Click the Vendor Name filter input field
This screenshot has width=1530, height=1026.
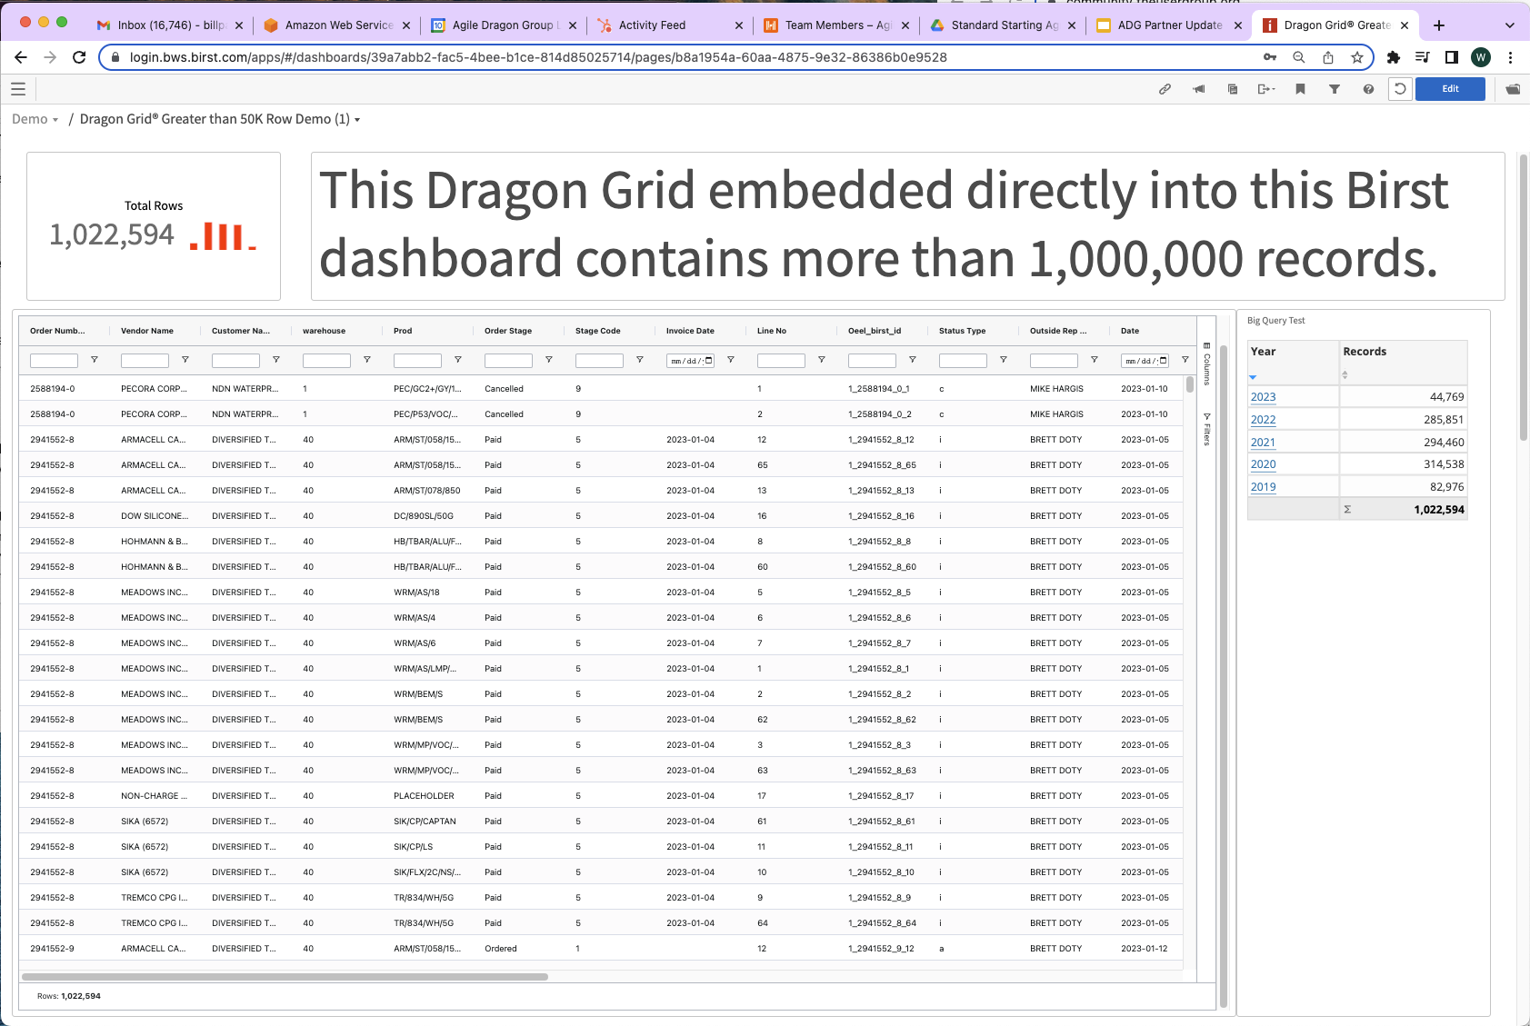tap(145, 361)
